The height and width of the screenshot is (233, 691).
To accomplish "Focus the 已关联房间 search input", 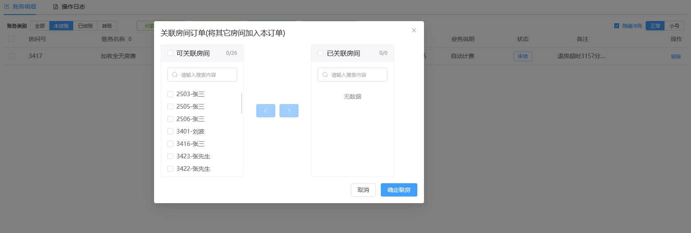I will [x=353, y=75].
